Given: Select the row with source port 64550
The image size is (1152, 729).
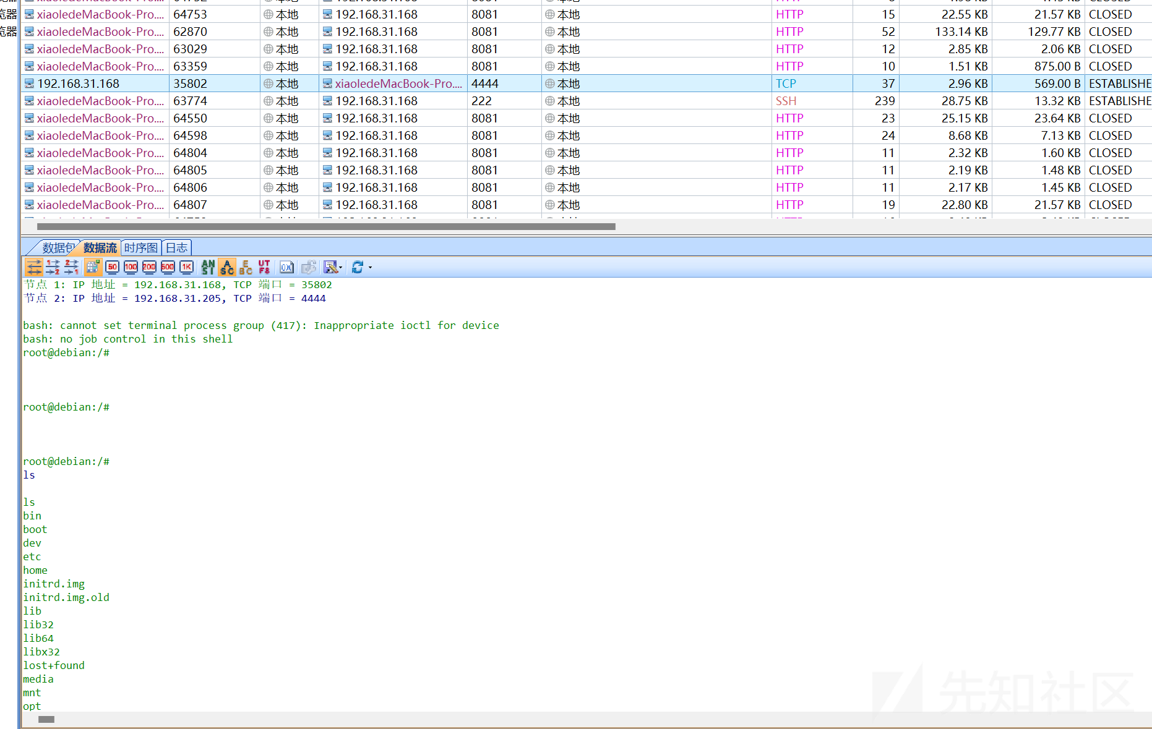Looking at the screenshot, I should (586, 118).
